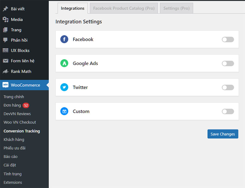Click the UX Blocks grid icon
245x188 pixels.
(6, 50)
